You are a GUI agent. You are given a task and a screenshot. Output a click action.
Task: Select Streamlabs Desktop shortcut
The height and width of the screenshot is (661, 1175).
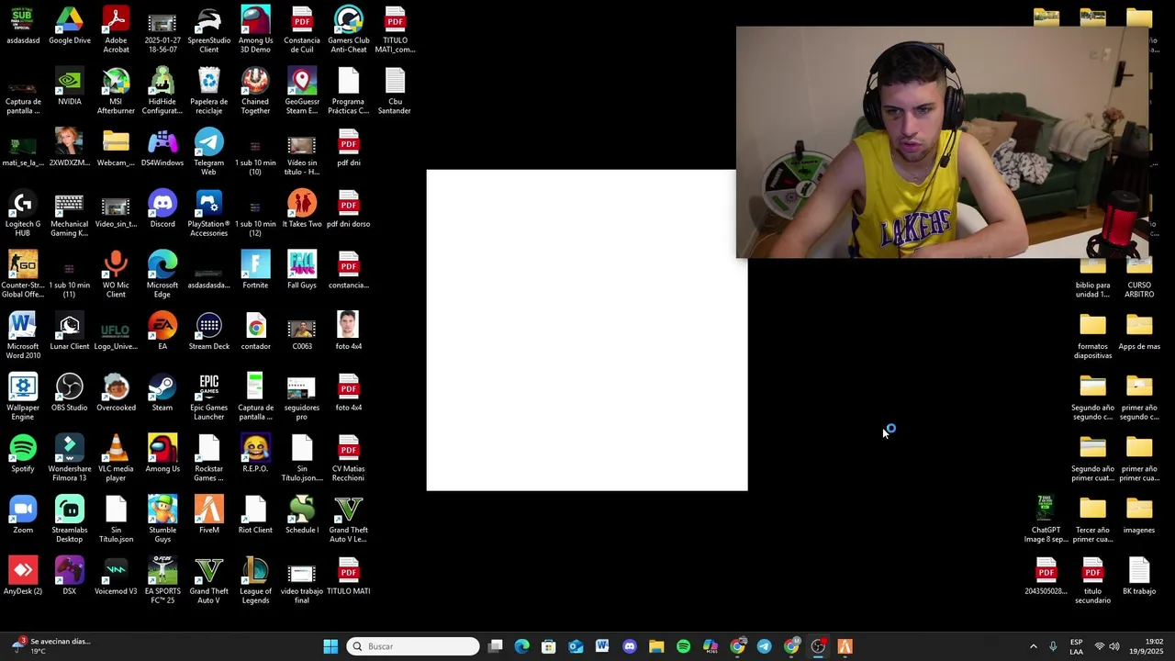[70, 520]
